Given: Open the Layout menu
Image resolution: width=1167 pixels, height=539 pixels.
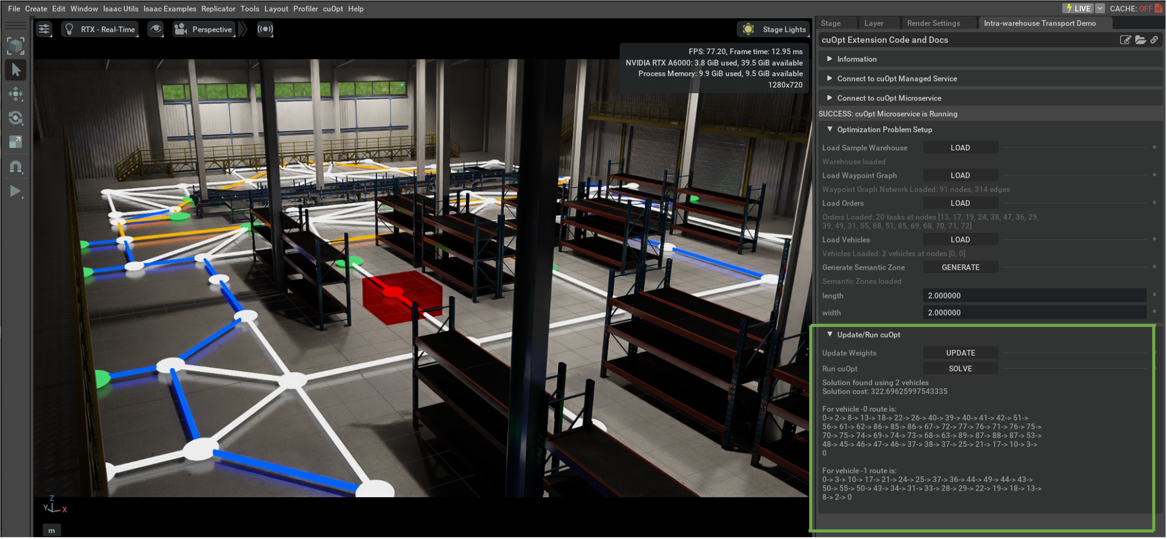Looking at the screenshot, I should click(x=276, y=9).
